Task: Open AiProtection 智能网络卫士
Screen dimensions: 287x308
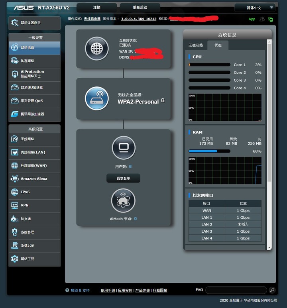Action: click(34, 74)
